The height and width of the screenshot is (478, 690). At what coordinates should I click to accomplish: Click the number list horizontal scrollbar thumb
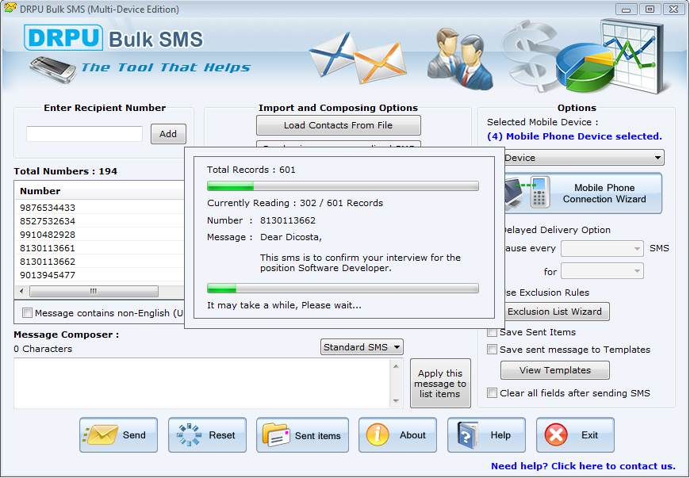94,291
